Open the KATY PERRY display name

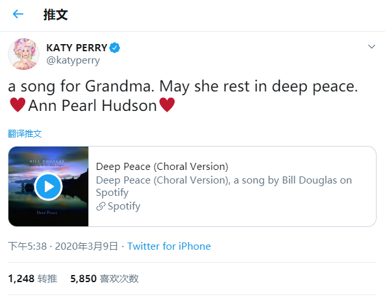click(x=77, y=47)
